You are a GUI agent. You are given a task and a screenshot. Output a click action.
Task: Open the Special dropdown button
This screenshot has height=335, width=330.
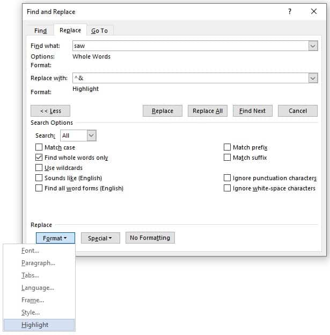[x=100, y=238]
